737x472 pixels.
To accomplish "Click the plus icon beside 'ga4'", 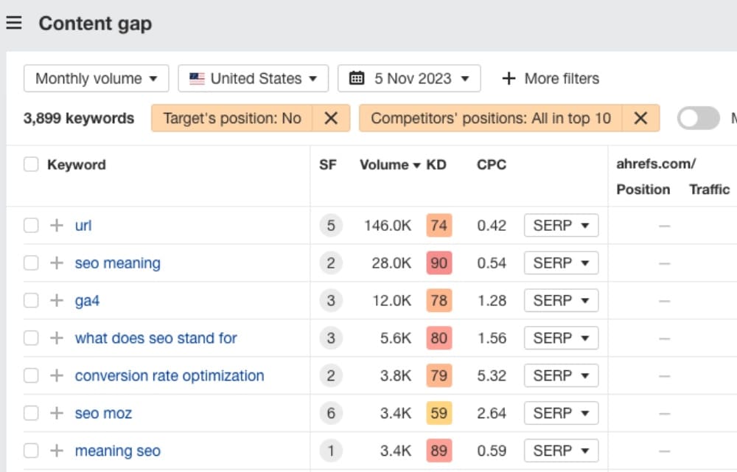I will click(x=57, y=300).
